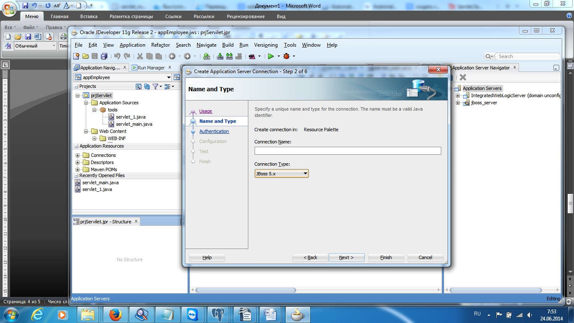This screenshot has height=323, width=574.
Task: Select servlet_1.java in Recently Opened Files
Action: tap(97, 189)
